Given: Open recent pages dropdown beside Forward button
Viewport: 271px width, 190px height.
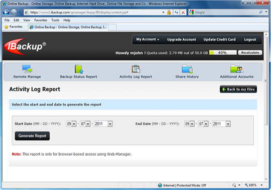Looking at the screenshot, I should click(20, 12).
